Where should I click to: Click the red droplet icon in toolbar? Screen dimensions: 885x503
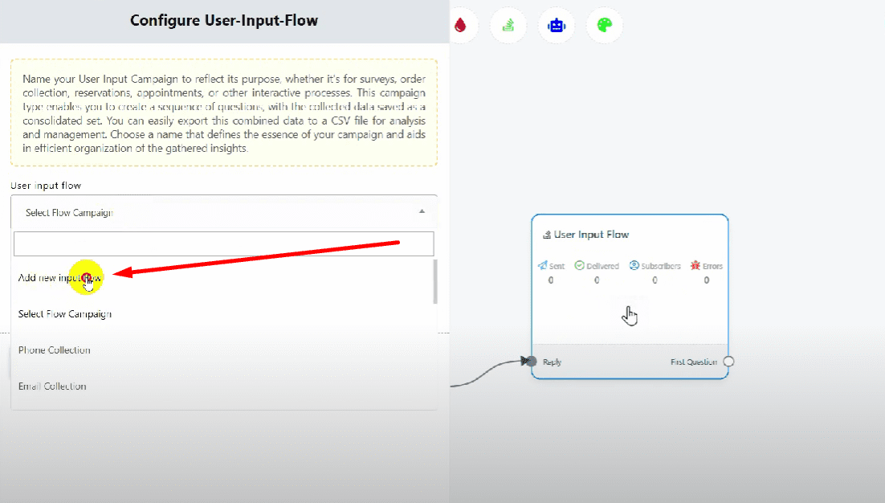click(460, 25)
